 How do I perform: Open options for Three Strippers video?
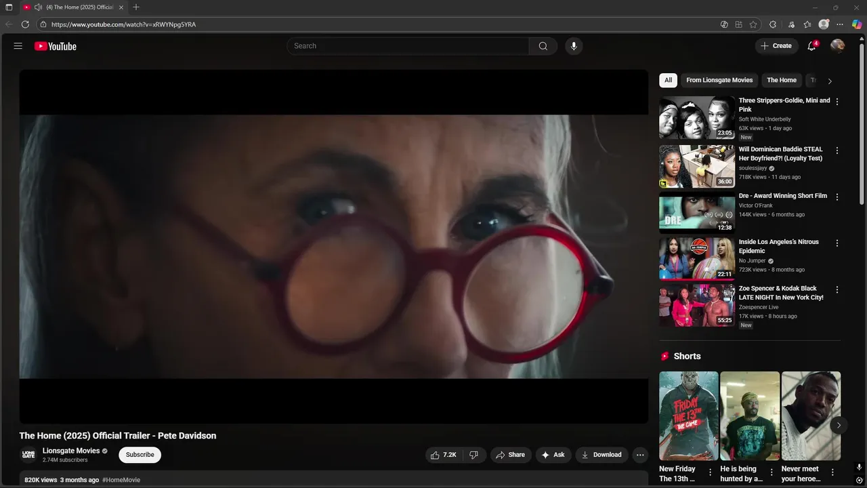pos(837,102)
